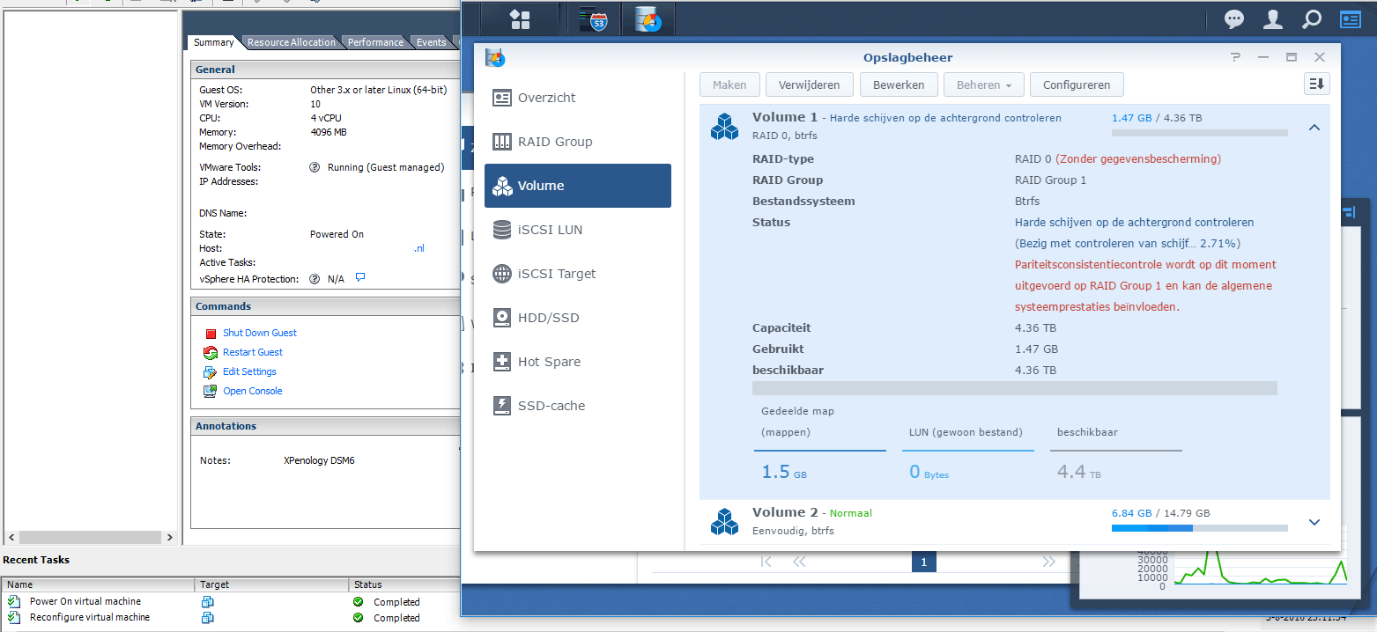Screen dimensions: 1377x632
Task: Click the Open Console icon
Action: tap(210, 392)
